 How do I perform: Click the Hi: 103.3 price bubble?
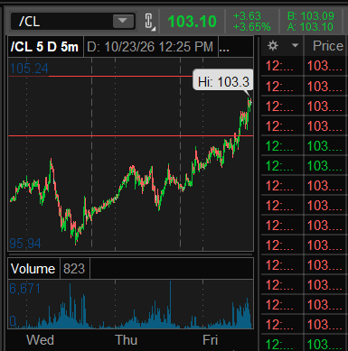pos(223,81)
